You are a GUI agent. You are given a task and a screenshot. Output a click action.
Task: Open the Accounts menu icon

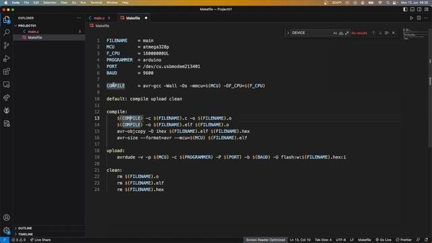(6, 217)
